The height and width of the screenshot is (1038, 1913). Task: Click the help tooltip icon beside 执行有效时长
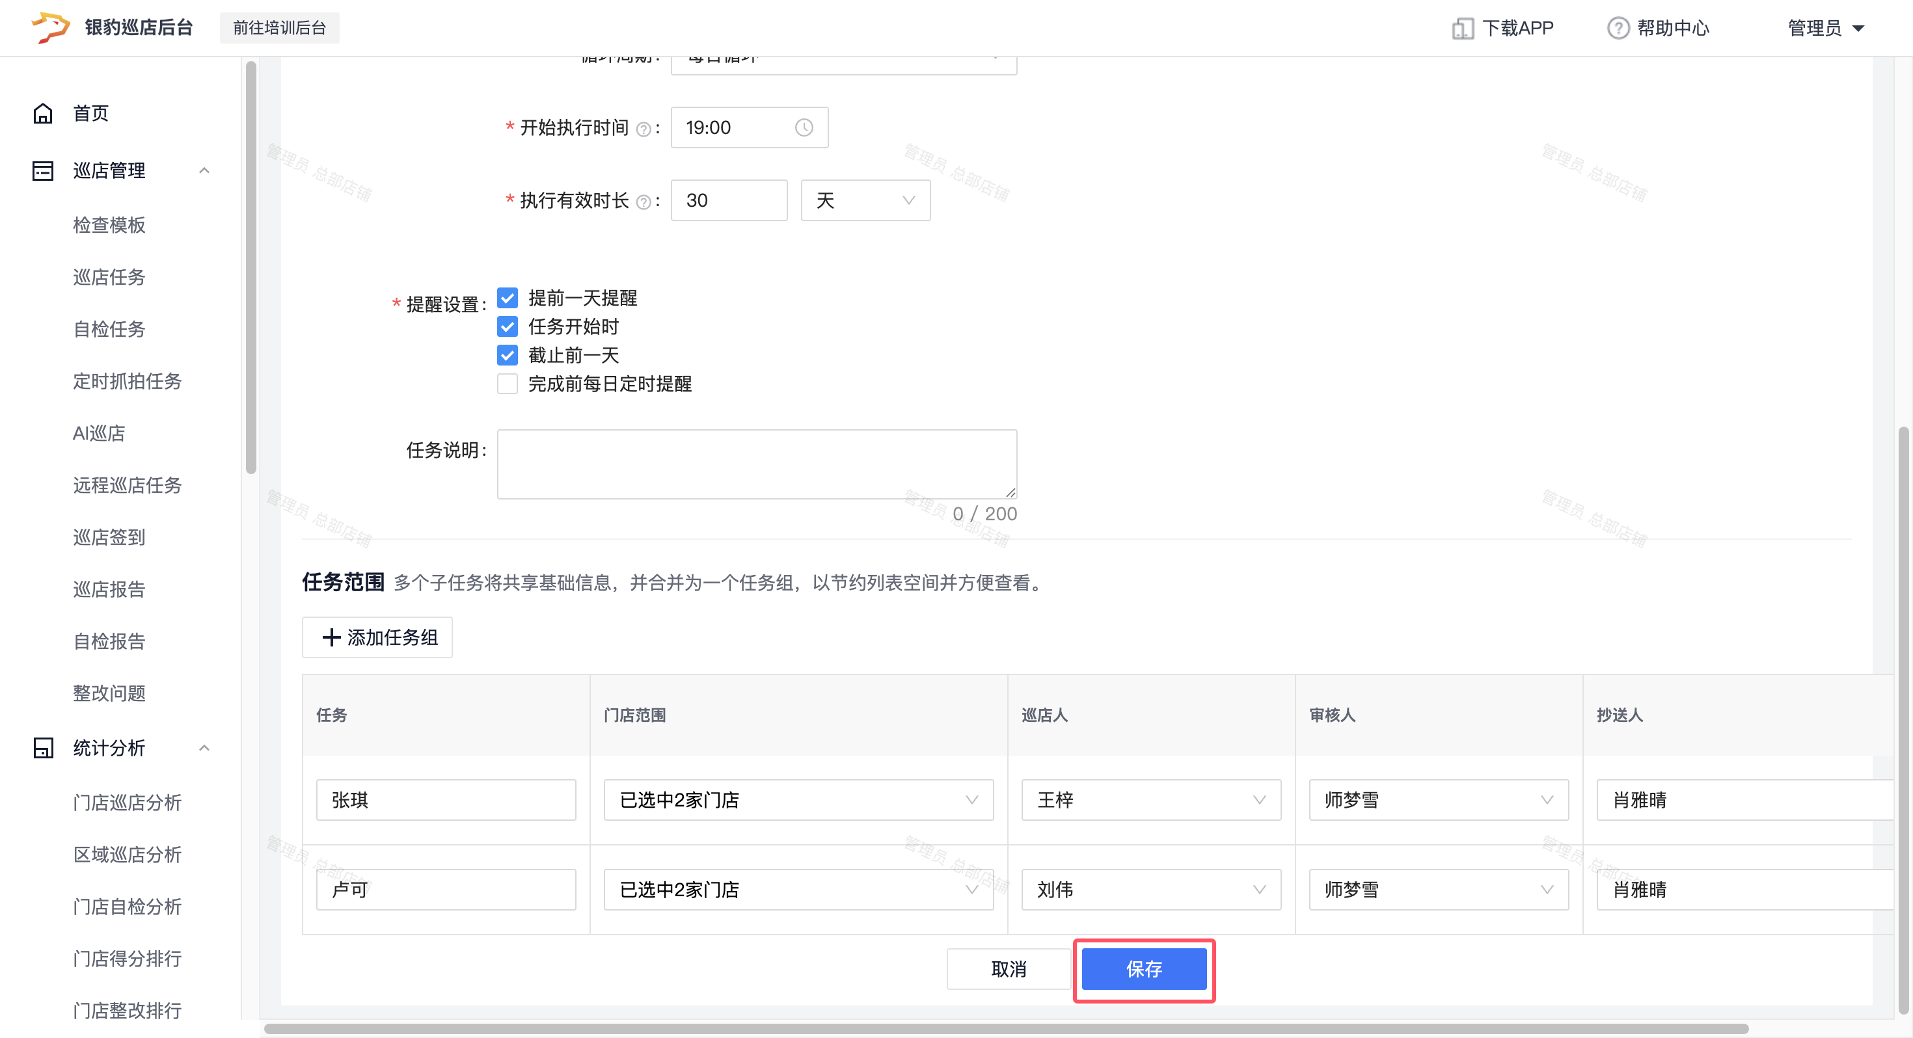[643, 202]
